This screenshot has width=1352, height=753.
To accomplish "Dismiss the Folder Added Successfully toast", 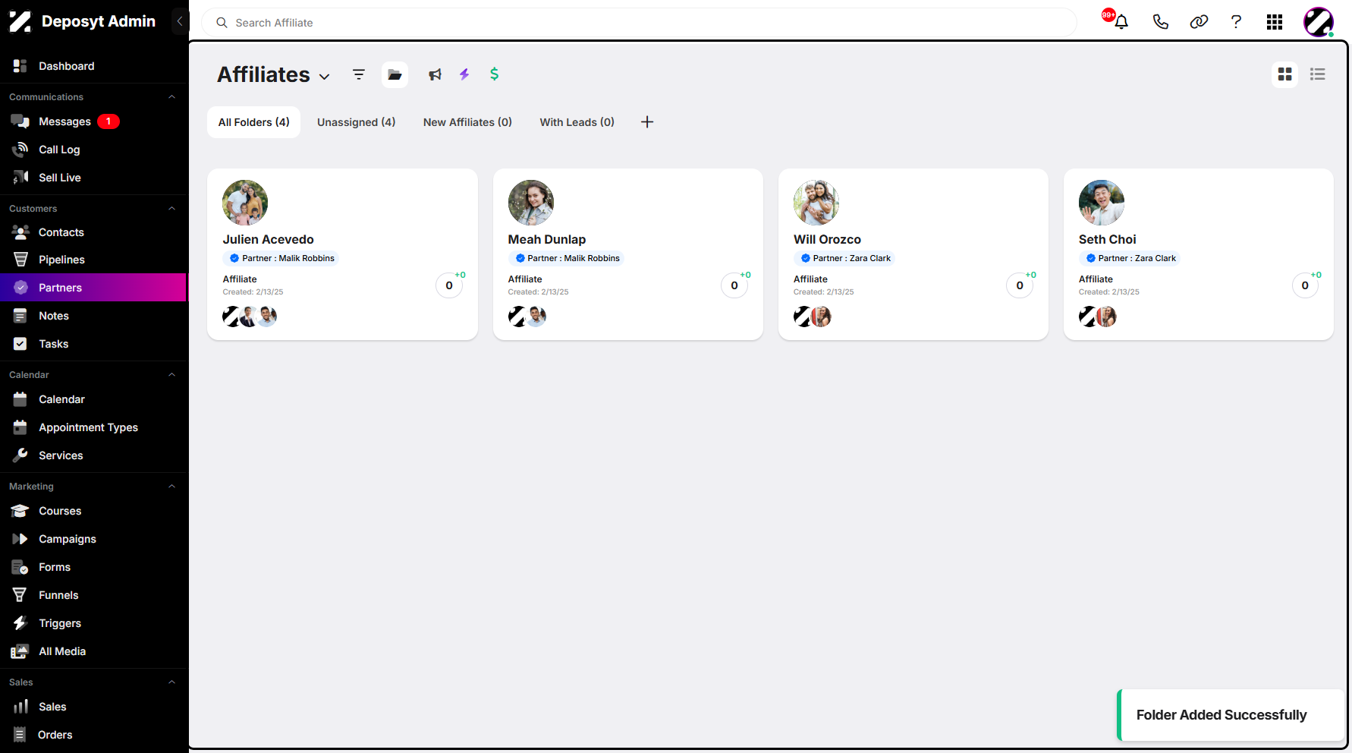I will click(x=1231, y=715).
